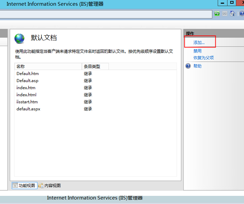Go to the home page icon

click(x=232, y=14)
